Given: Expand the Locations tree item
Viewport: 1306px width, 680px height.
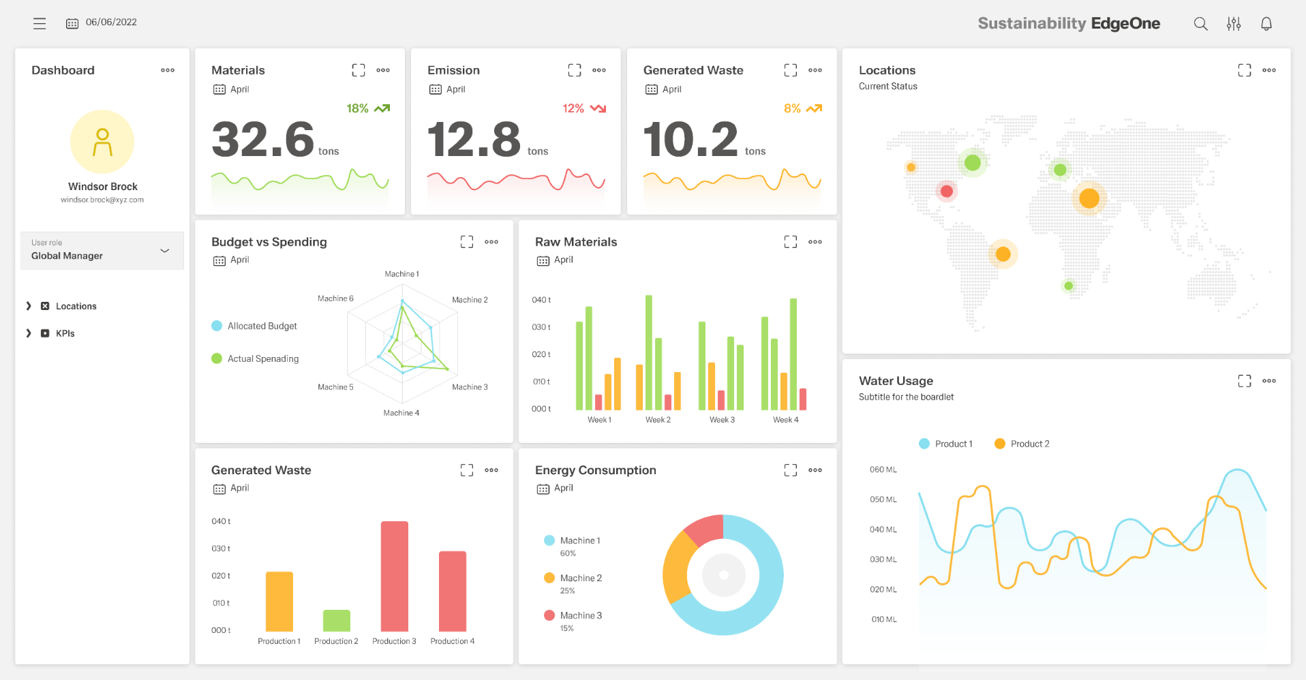Looking at the screenshot, I should tap(29, 307).
